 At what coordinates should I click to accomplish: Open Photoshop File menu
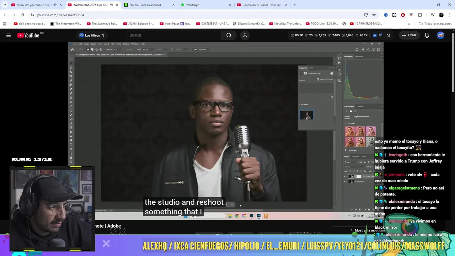tap(75, 44)
